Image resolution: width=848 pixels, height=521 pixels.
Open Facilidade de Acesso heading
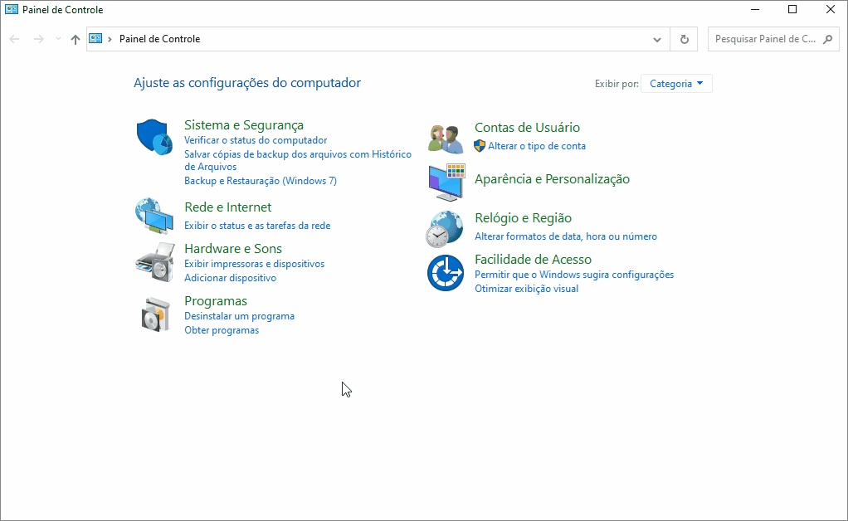(534, 260)
